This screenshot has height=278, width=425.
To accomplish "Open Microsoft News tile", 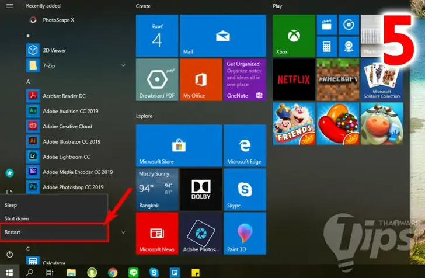I will pos(157,234).
